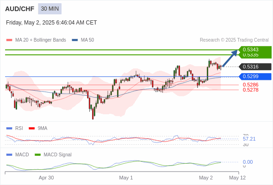Select the May 2 date axis marker

(206, 178)
